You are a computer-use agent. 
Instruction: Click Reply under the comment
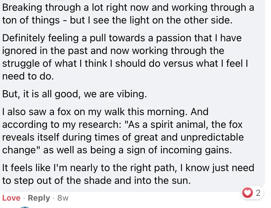click(39, 198)
